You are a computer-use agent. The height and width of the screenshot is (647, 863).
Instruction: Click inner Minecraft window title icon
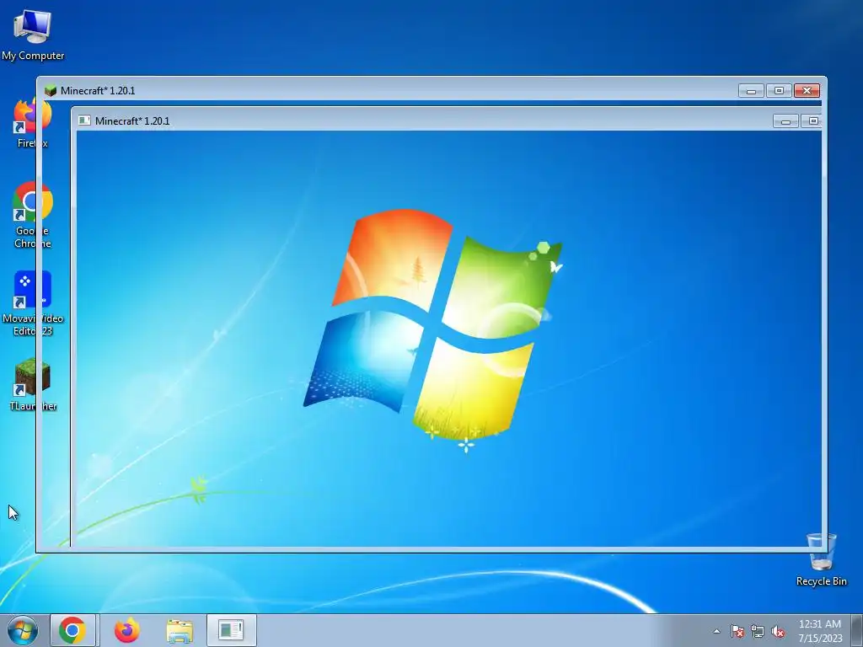[x=84, y=120]
